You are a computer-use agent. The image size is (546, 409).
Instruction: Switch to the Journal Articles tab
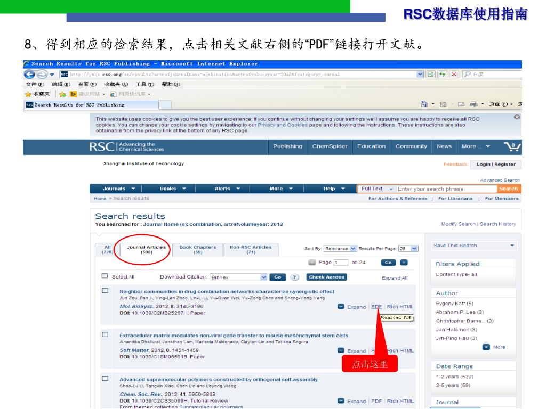(x=146, y=250)
